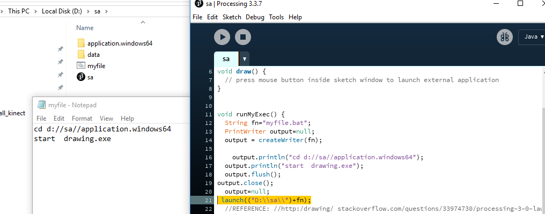Open Processing Help menu
This screenshot has height=214, width=545.
(x=295, y=17)
